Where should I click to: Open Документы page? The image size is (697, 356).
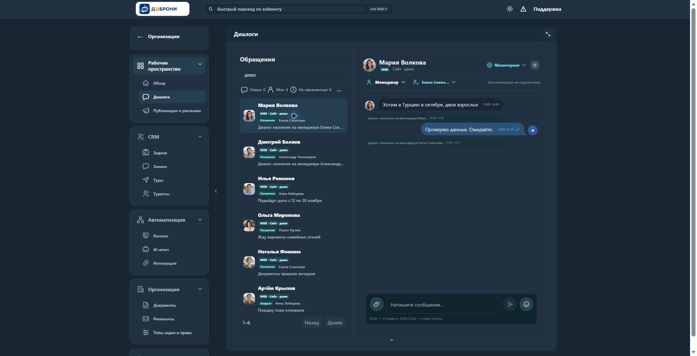coord(172,305)
